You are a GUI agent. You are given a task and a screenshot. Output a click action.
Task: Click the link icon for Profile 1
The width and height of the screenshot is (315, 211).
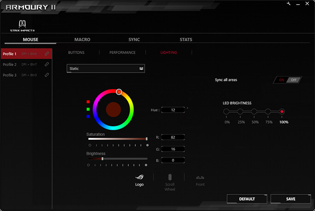[47, 54]
